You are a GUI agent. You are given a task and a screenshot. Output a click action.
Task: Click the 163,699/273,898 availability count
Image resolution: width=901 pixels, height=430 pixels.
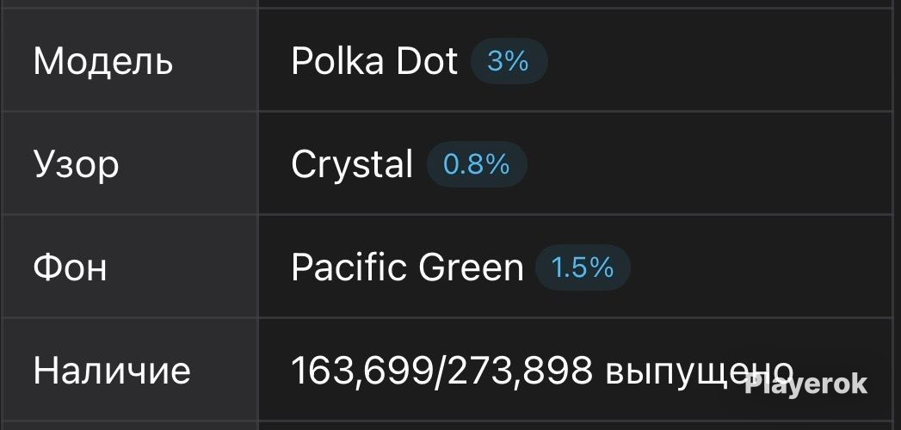(441, 371)
